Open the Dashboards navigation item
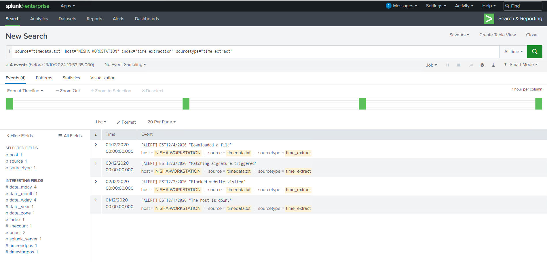The height and width of the screenshot is (262, 547). [x=147, y=19]
